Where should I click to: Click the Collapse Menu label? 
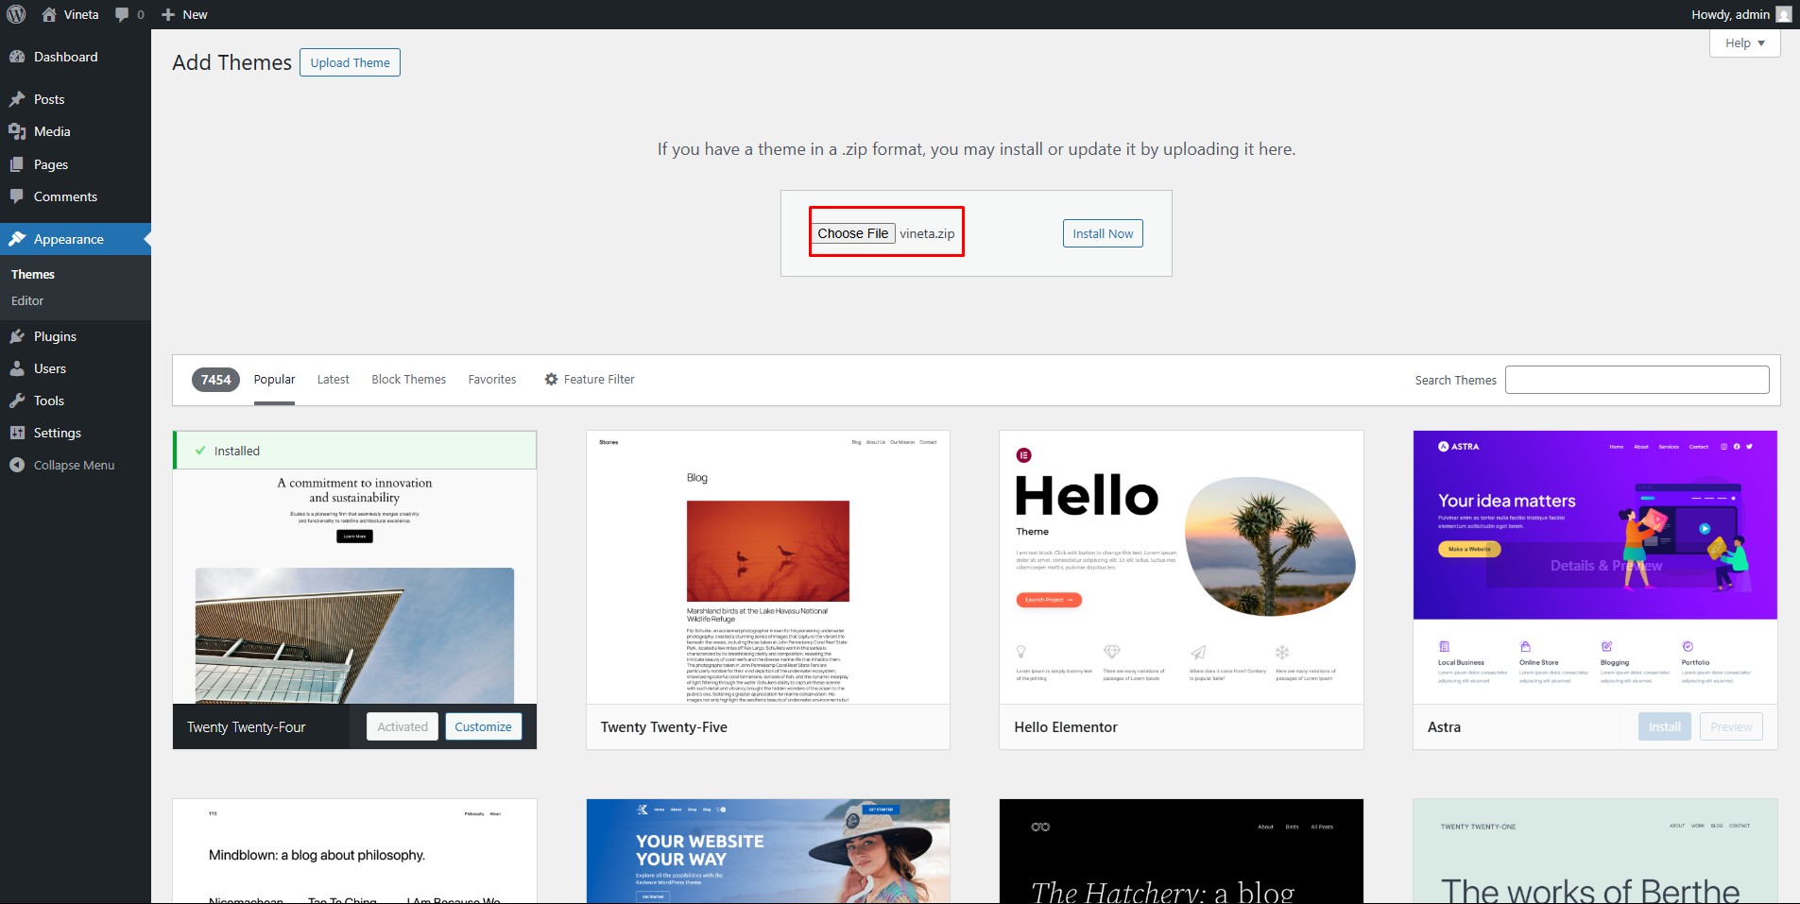74,465
